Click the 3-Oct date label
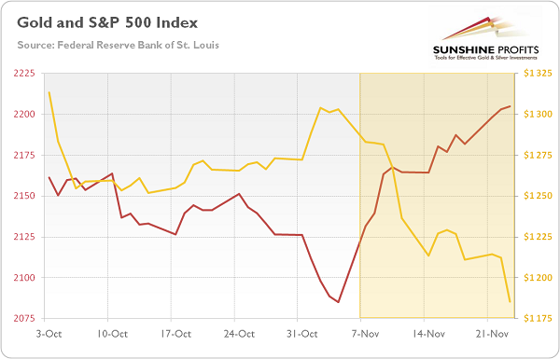 (49, 334)
